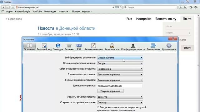This screenshot has height=112, width=200.
Task: Expand the default web browser dropdown
Action: pyautogui.click(x=120, y=58)
